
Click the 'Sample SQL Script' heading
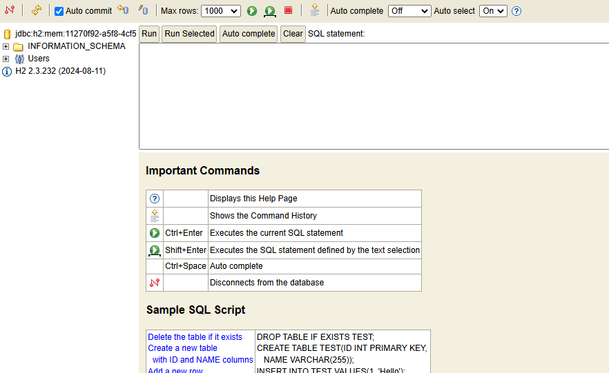pyautogui.click(x=196, y=310)
